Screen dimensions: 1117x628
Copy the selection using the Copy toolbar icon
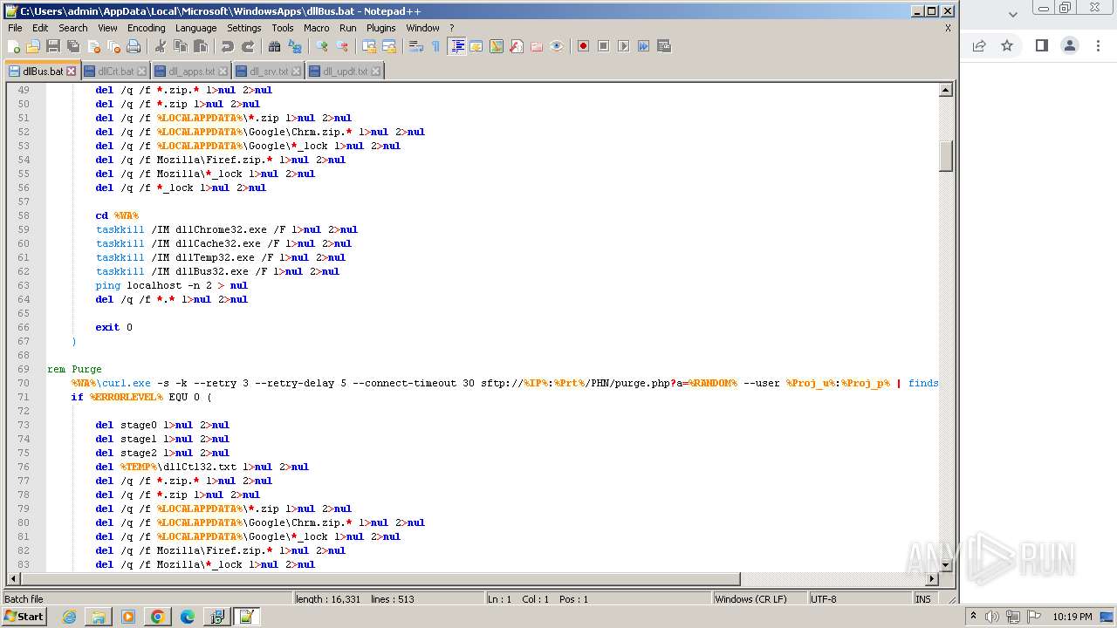(x=180, y=46)
